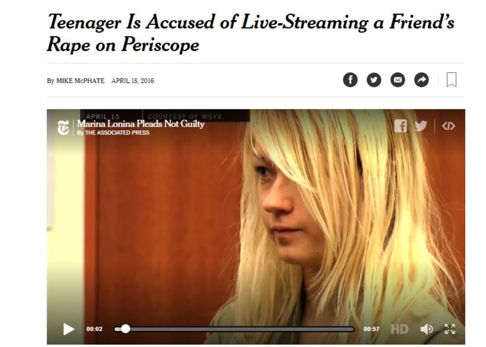The height and width of the screenshot is (347, 486).
Task: Play the Marina Lonina video
Action: 68,329
